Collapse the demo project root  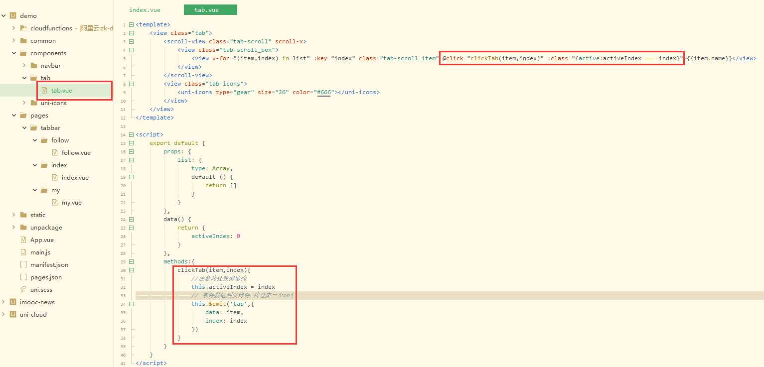(x=3, y=16)
